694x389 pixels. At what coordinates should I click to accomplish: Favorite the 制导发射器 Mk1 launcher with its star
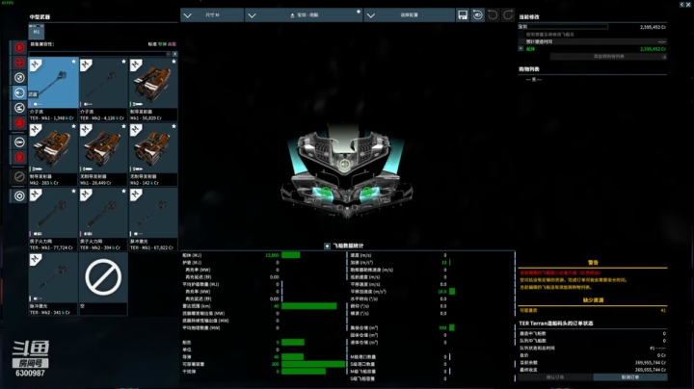point(173,62)
